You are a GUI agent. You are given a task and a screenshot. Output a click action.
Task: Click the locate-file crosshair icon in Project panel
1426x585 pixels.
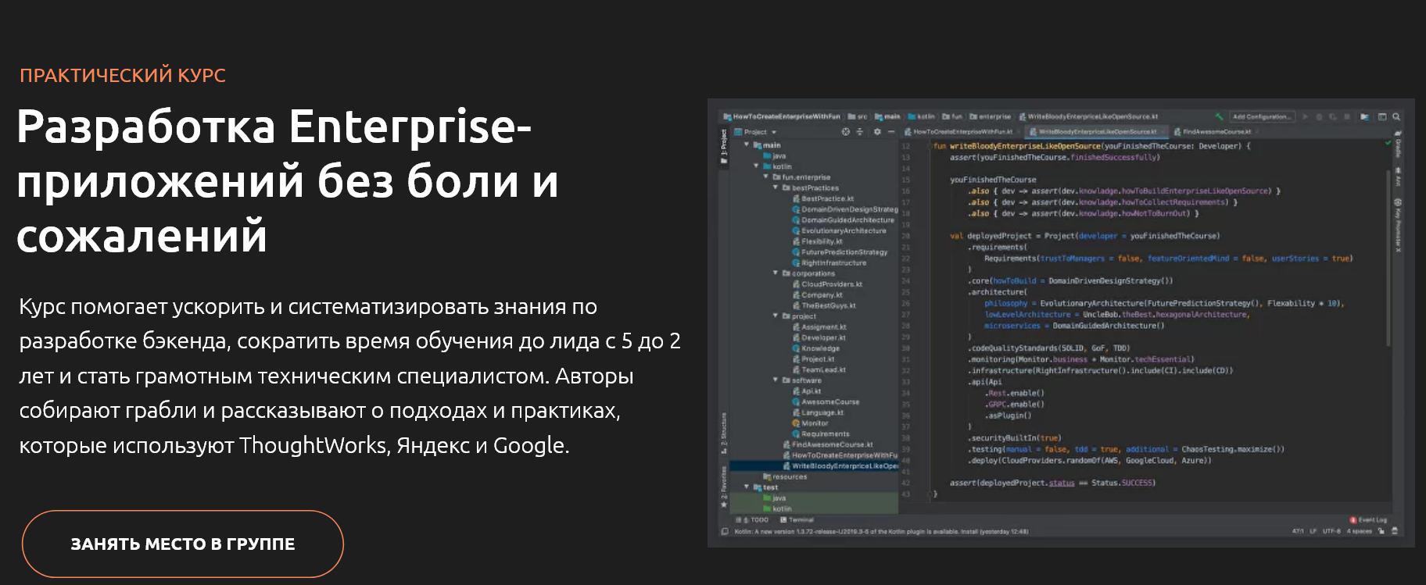coord(845,132)
